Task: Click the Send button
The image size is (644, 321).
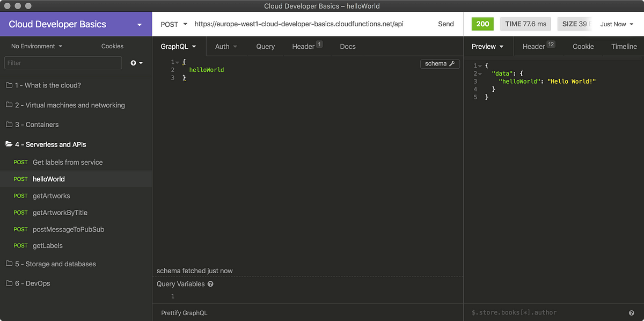Action: [x=446, y=24]
